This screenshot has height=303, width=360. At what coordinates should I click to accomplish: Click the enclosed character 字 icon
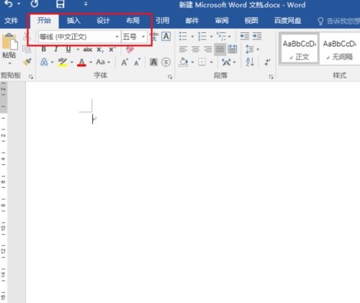coord(166,62)
